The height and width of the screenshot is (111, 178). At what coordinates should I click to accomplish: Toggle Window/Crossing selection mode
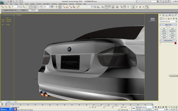tap(31, 7)
